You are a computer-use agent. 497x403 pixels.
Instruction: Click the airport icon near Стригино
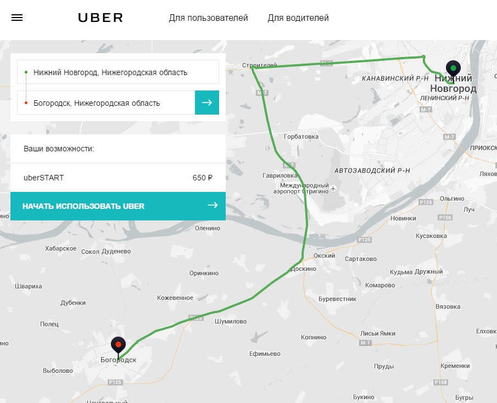click(333, 189)
